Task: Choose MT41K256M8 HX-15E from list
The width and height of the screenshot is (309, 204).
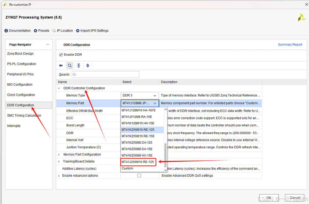Action: pyautogui.click(x=142, y=156)
